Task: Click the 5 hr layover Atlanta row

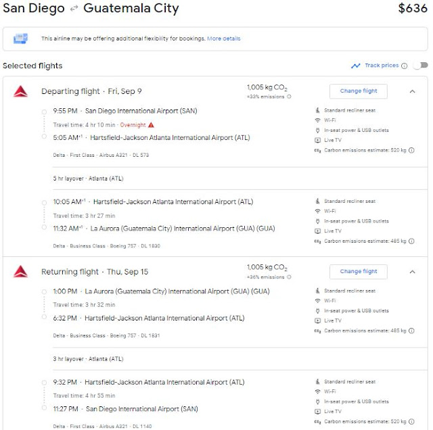Action: 88,178
